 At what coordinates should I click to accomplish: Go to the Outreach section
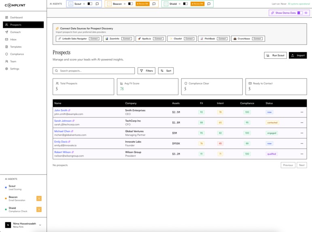[23, 32]
